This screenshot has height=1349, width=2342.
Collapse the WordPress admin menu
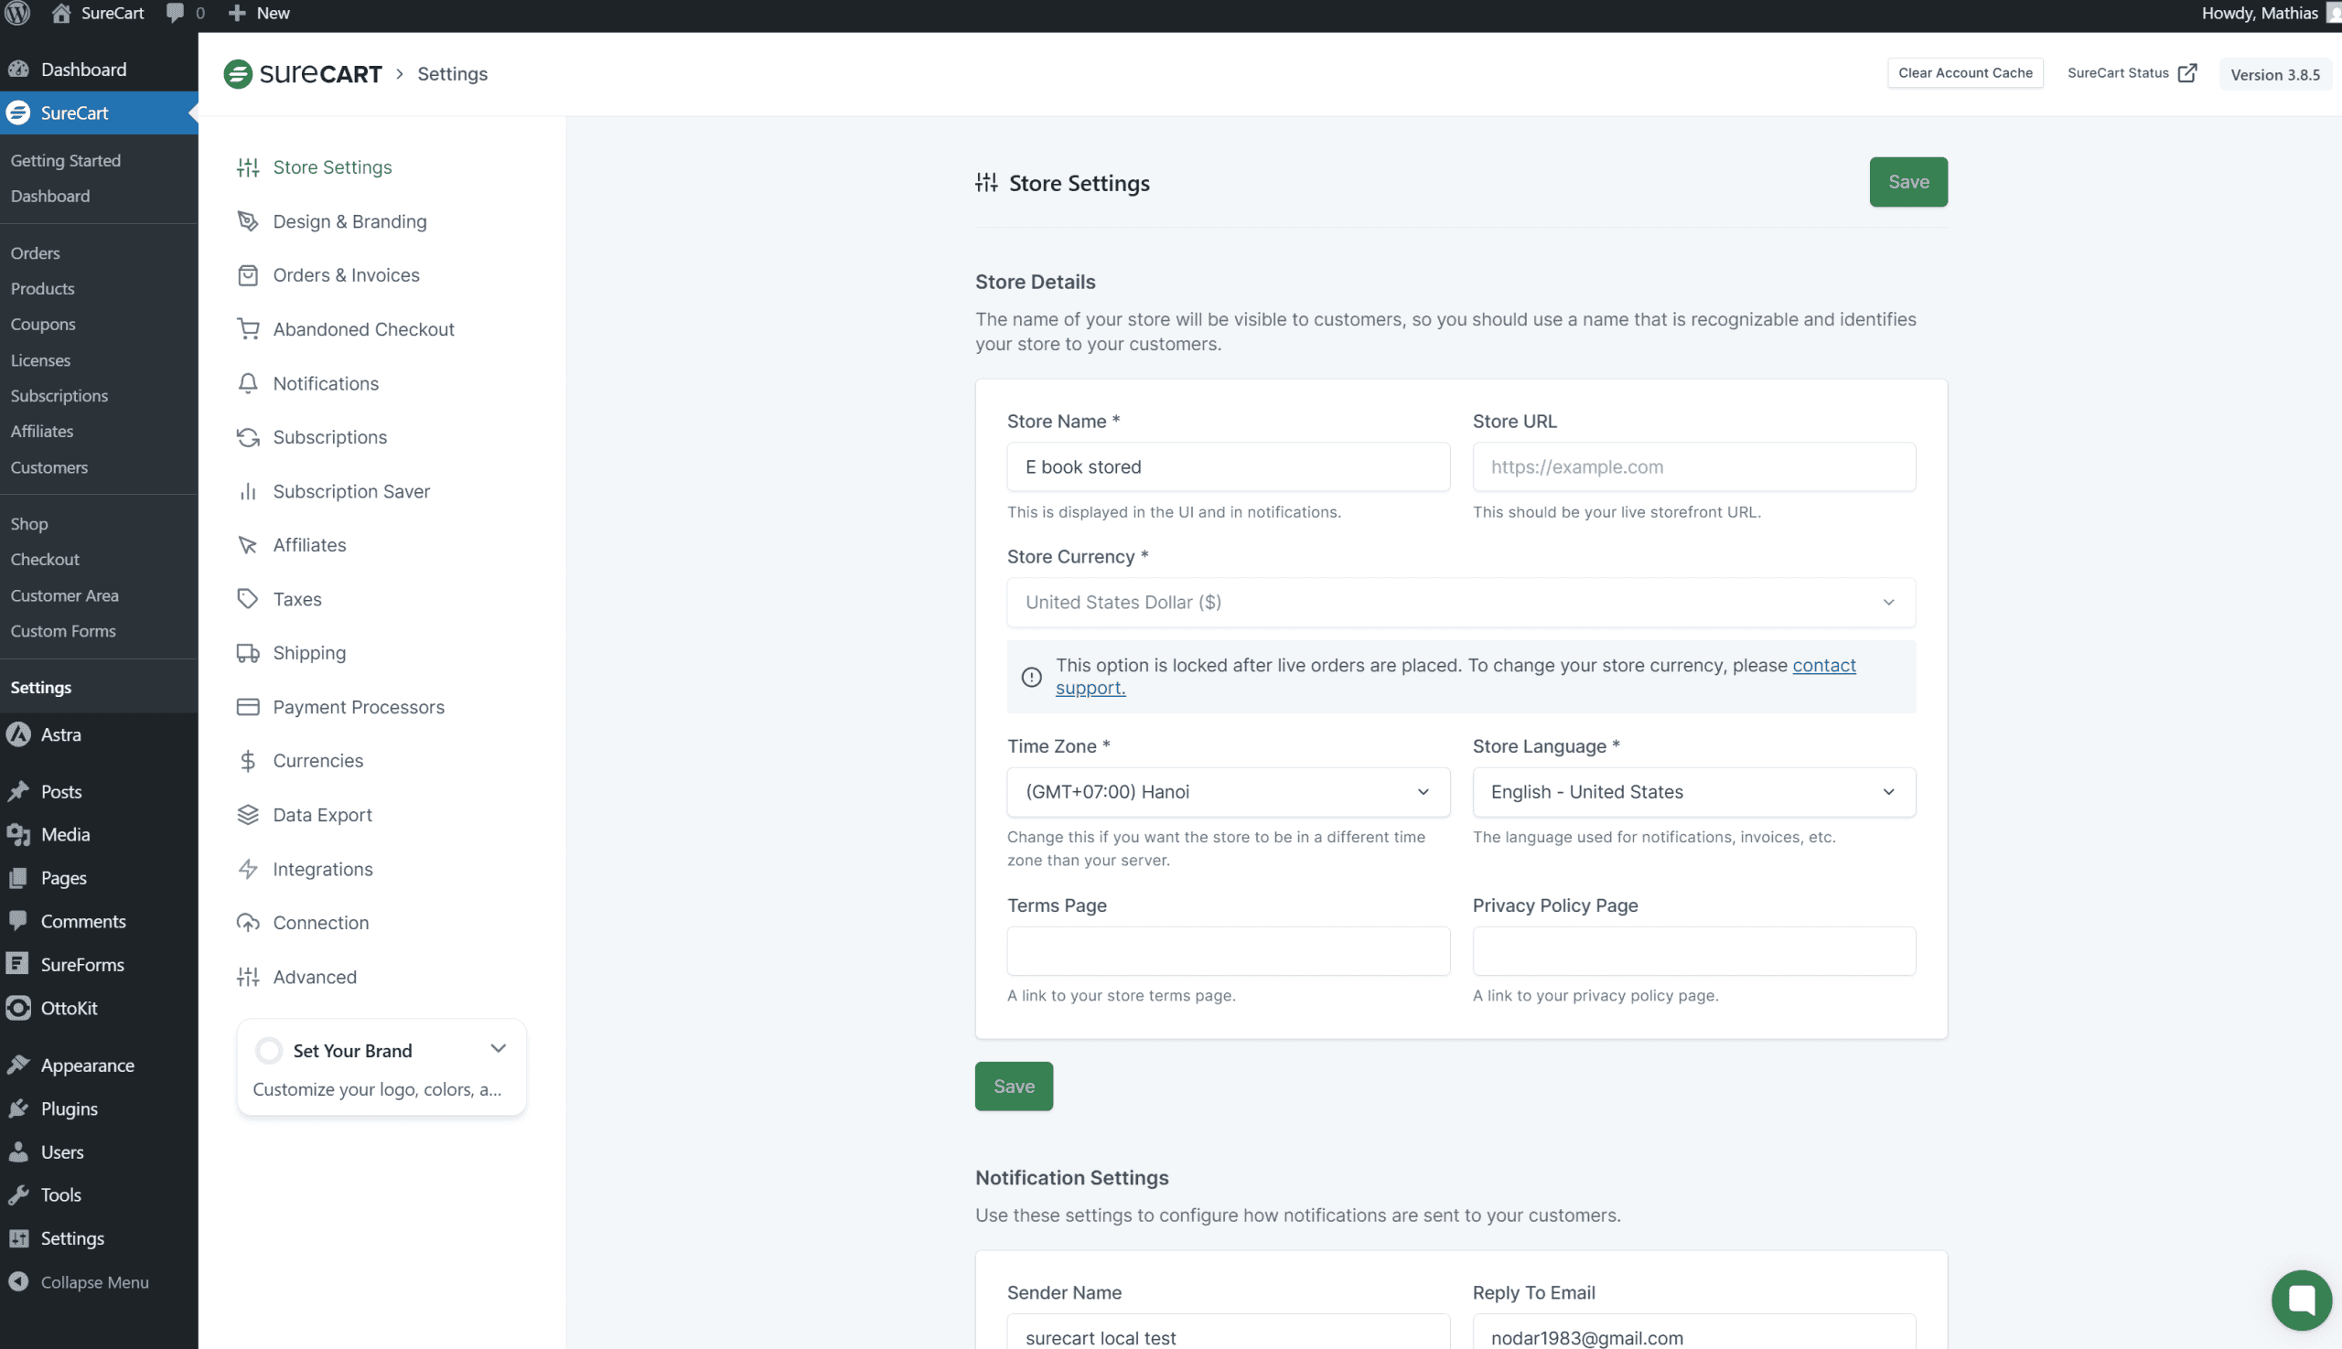pyautogui.click(x=93, y=1282)
